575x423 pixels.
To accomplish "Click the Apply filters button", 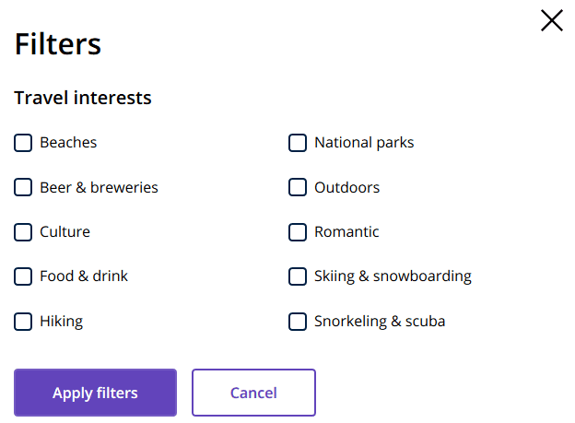I will coord(95,393).
